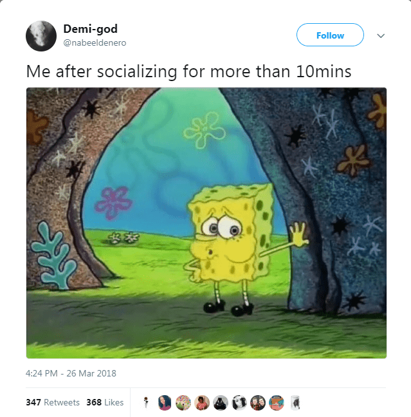The height and width of the screenshot is (417, 411).
Task: Open the SpongeBob meme image
Action: pos(206,223)
